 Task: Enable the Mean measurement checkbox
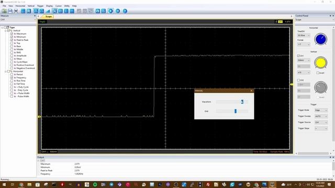[12, 58]
